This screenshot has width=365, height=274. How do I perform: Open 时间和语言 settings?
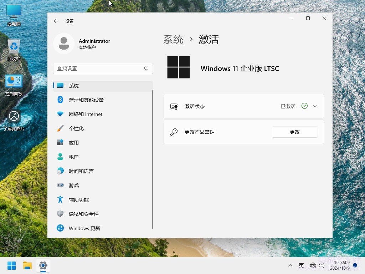click(103, 171)
